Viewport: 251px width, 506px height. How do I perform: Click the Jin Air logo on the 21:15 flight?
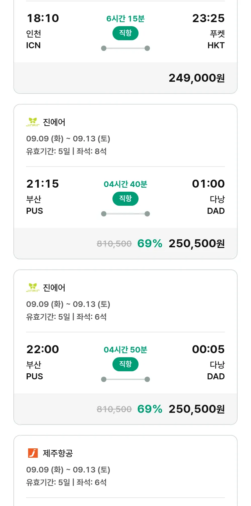coord(33,122)
